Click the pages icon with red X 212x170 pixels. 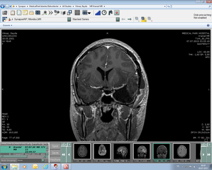coord(150,19)
